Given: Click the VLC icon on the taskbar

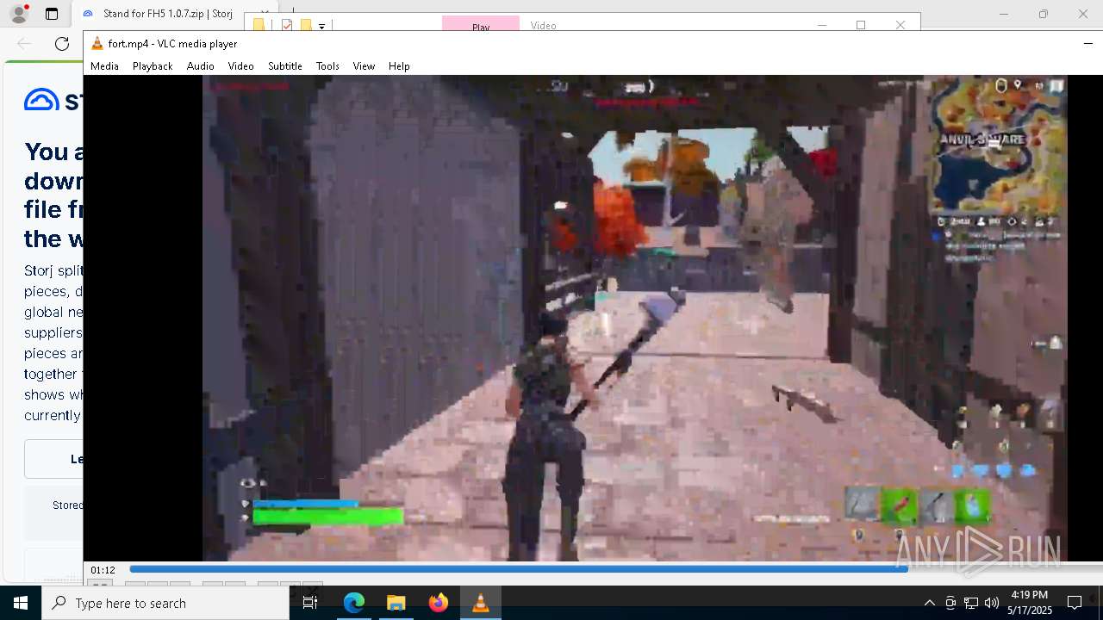Looking at the screenshot, I should tap(480, 603).
